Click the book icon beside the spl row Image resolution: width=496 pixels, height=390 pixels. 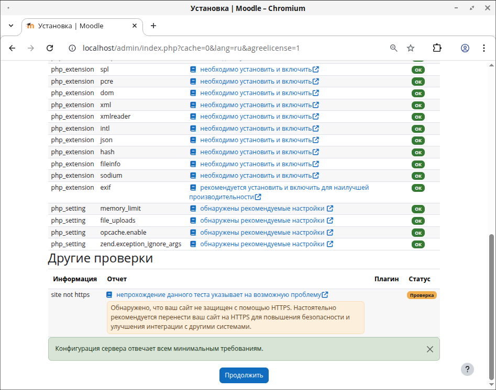pos(193,70)
